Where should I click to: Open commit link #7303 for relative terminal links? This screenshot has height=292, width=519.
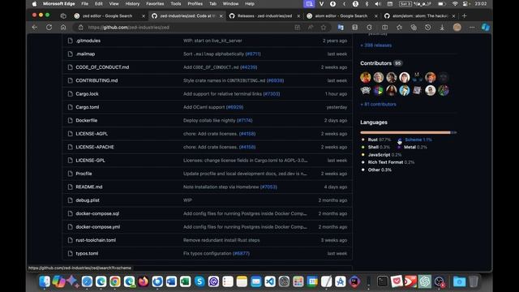[272, 94]
